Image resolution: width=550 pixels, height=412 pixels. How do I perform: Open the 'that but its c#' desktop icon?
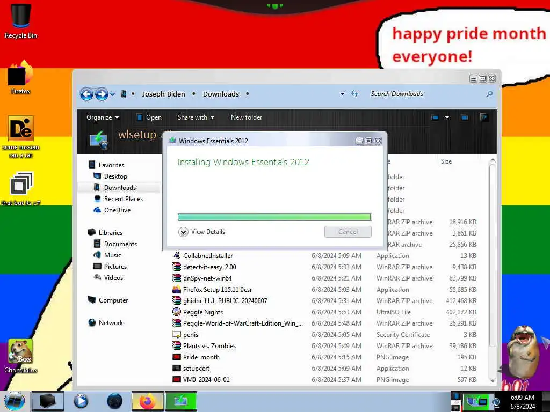click(21, 188)
